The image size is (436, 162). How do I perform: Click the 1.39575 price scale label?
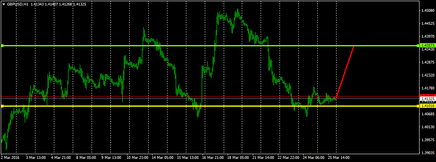coord(427,140)
